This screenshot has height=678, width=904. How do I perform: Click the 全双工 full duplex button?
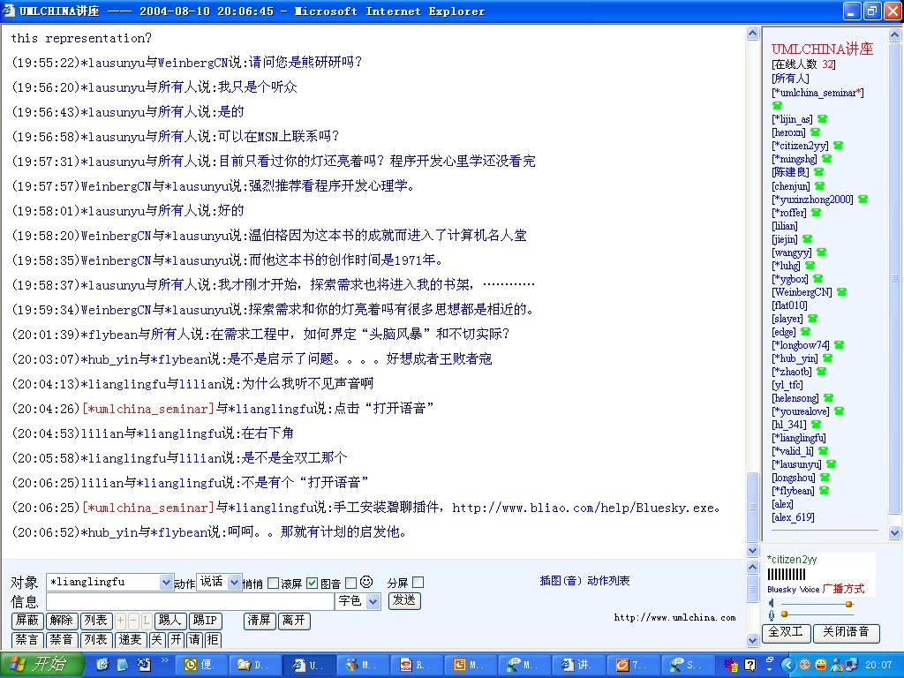tap(786, 632)
